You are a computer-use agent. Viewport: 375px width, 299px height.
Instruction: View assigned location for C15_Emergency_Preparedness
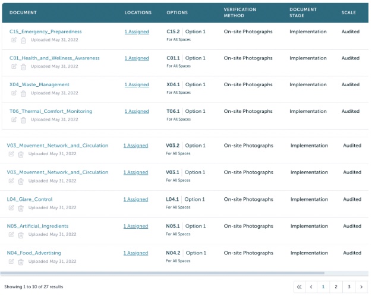(x=137, y=32)
